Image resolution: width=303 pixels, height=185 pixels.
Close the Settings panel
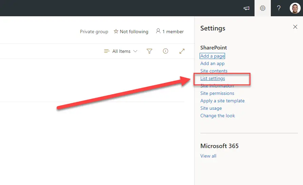pos(295,27)
